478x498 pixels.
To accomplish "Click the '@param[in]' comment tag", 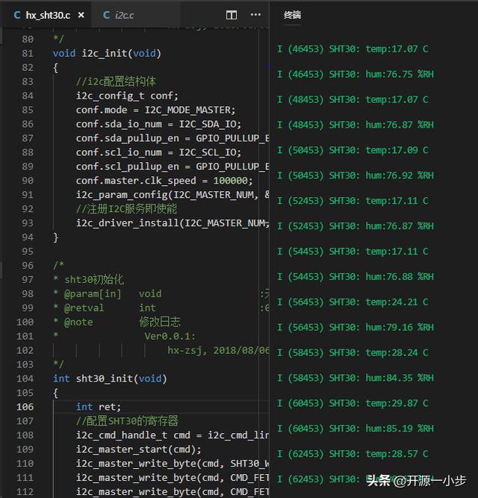I will click(93, 293).
